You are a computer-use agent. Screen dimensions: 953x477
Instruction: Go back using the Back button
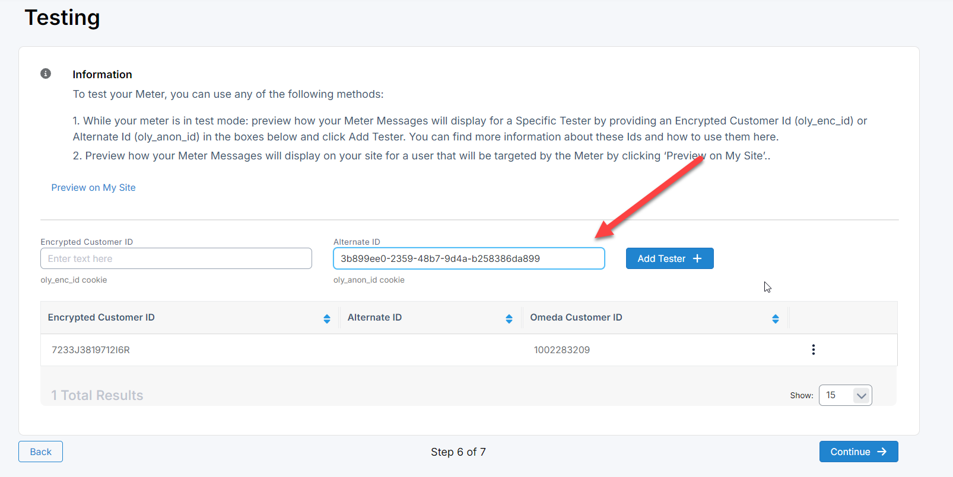pos(40,452)
